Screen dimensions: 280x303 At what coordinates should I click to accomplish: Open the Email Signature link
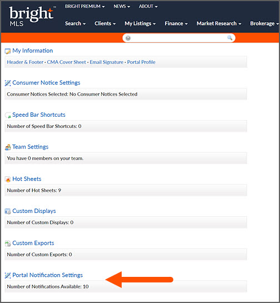(107, 62)
